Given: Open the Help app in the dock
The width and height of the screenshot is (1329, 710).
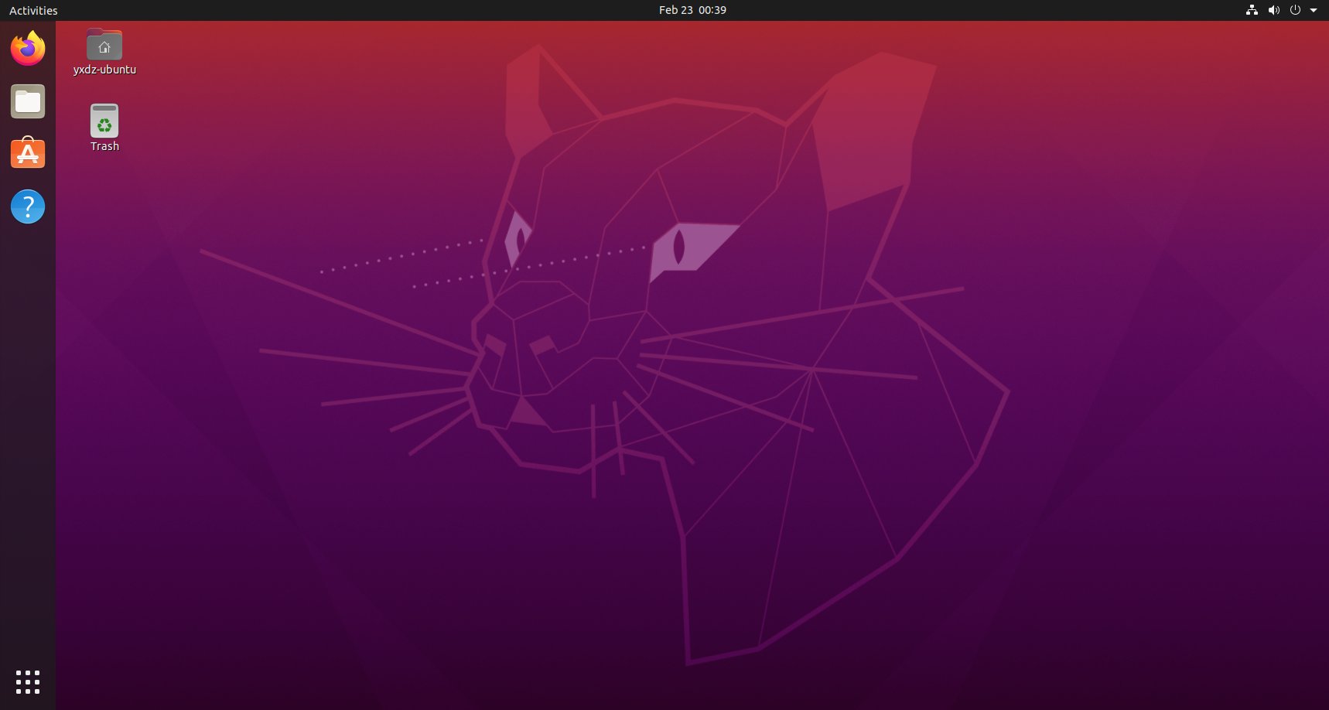Looking at the screenshot, I should tap(28, 207).
